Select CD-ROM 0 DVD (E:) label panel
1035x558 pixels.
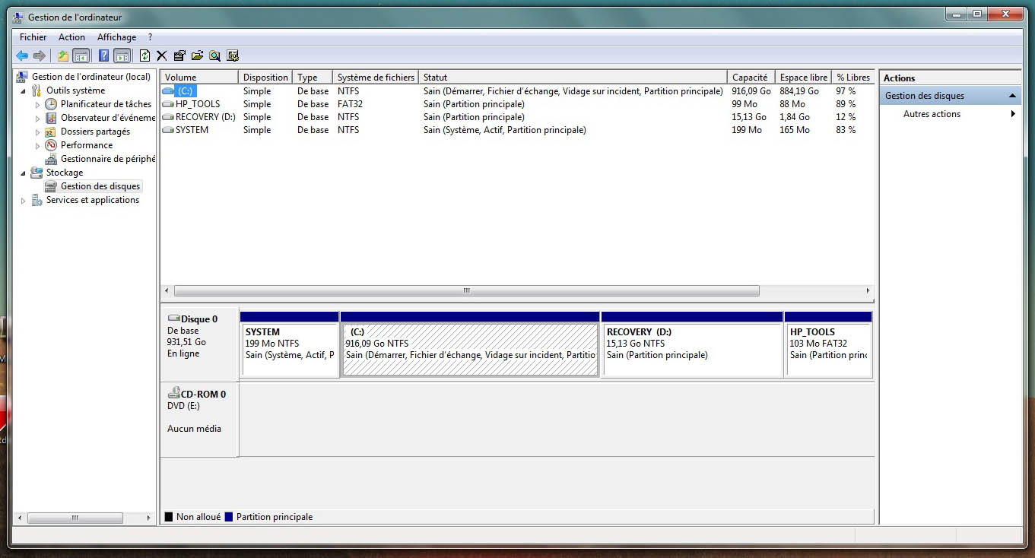(x=199, y=420)
